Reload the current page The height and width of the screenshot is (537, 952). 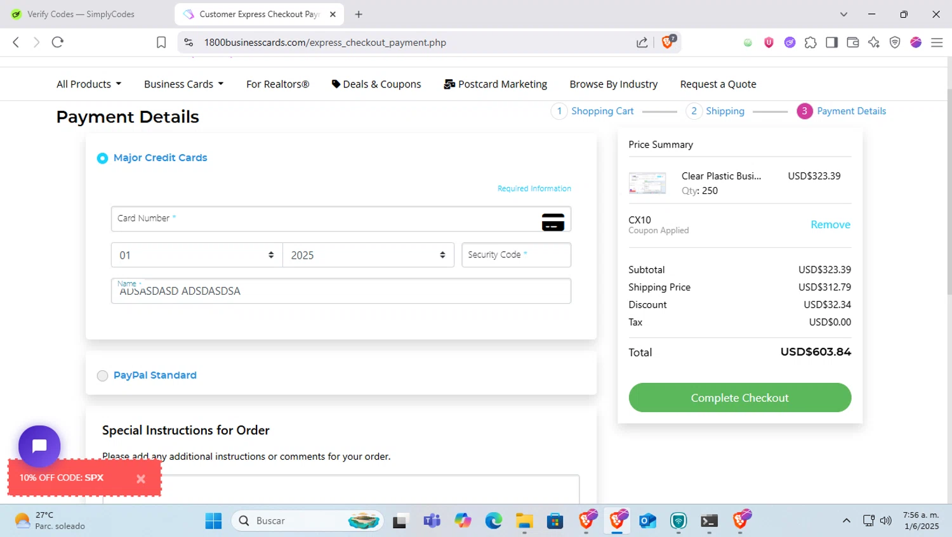58,42
